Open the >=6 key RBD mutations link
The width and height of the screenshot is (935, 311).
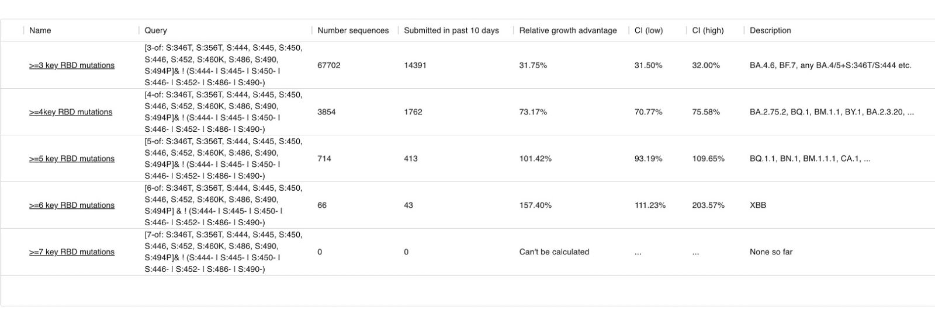[x=72, y=205]
